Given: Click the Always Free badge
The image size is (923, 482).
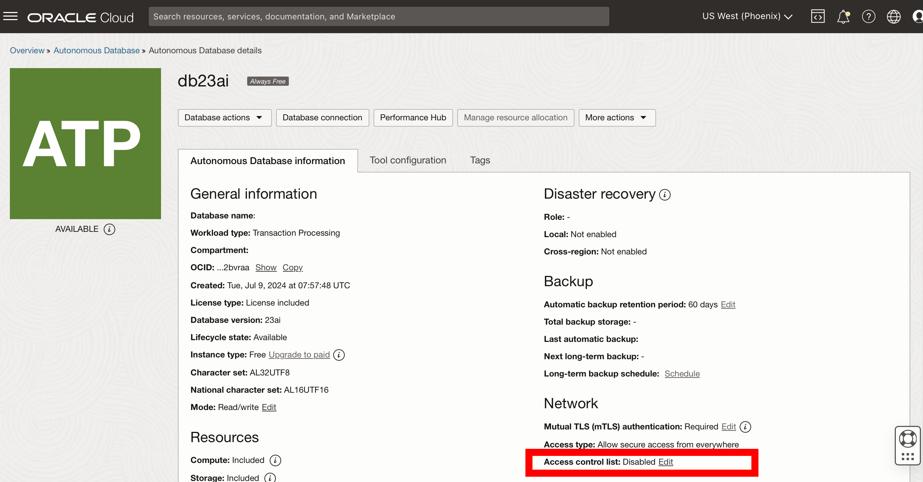Looking at the screenshot, I should (268, 81).
